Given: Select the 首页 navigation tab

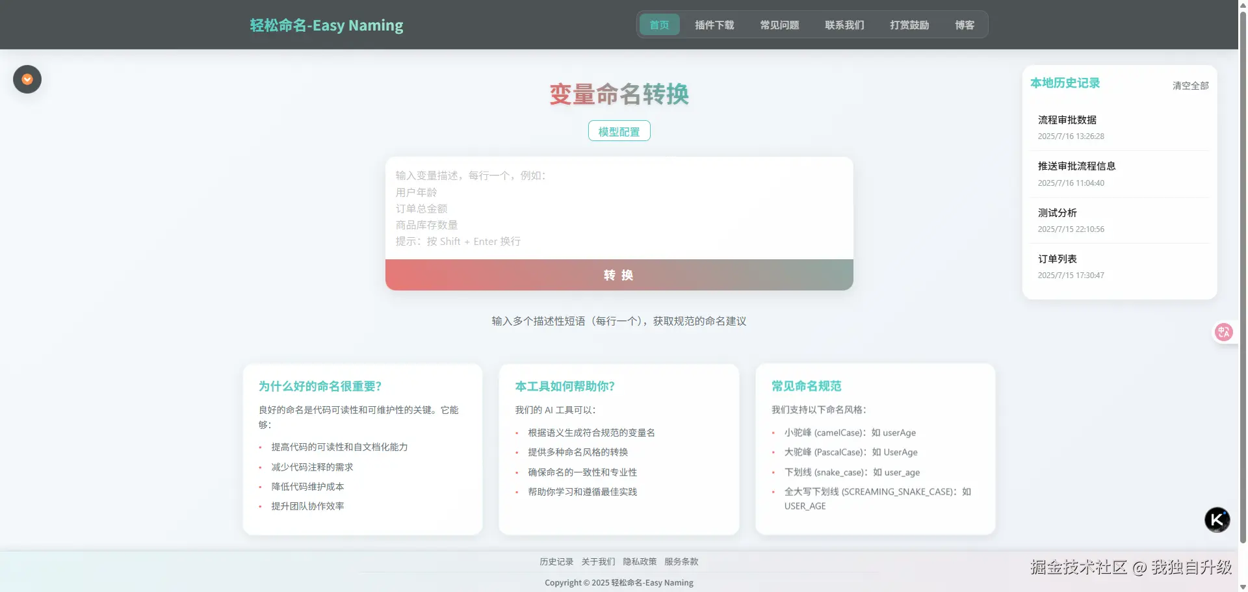Looking at the screenshot, I should 658,25.
